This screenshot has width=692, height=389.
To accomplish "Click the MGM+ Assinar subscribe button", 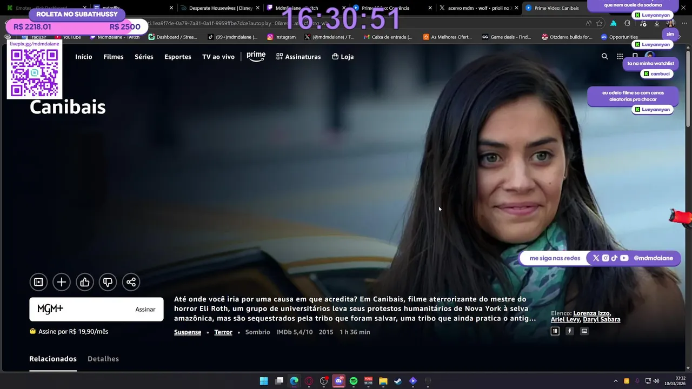I will 96,309.
